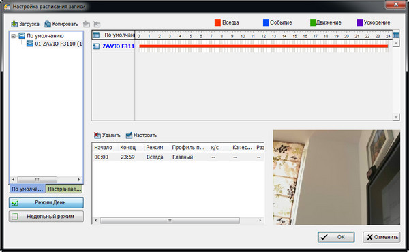Select the green Движение color swatch

[313, 22]
